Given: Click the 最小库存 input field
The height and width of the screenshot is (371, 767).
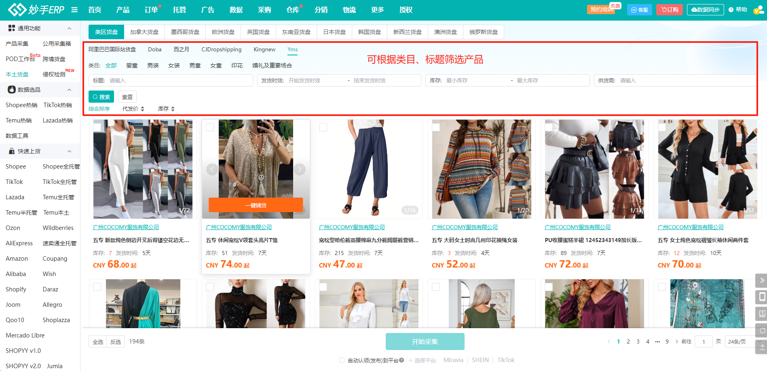Looking at the screenshot, I should pyautogui.click(x=476, y=80).
